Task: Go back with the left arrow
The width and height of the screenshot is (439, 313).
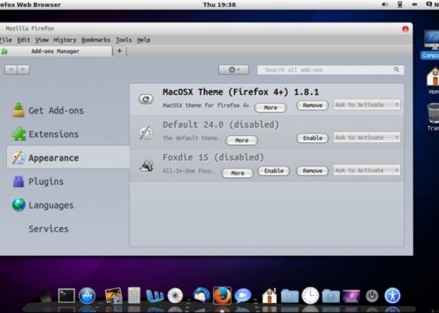Action: pos(11,69)
